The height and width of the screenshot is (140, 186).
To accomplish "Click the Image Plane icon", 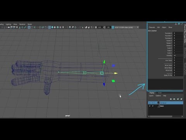I will tap(20, 27).
